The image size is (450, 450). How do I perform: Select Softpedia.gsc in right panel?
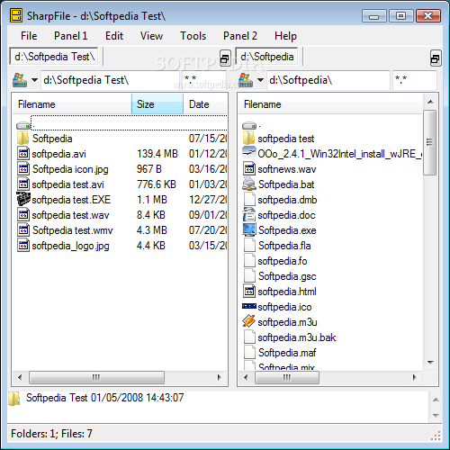pos(287,276)
